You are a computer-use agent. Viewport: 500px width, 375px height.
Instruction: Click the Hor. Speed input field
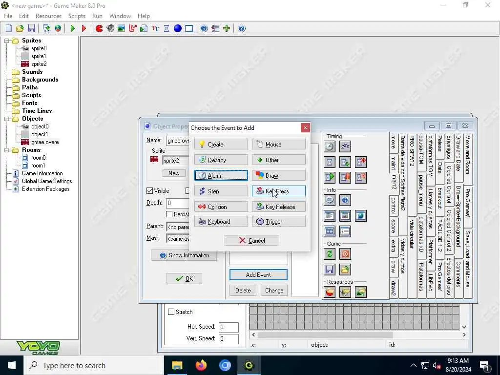[229, 327]
